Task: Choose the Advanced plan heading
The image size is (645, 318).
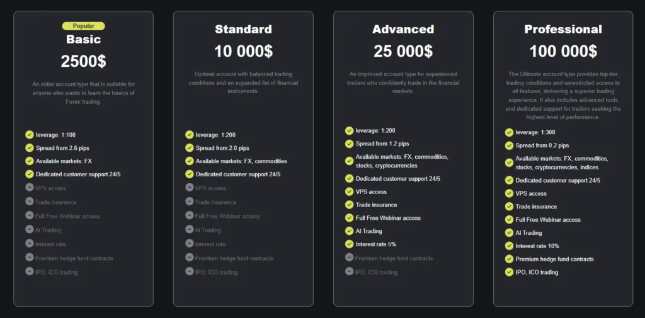Action: pos(403,29)
